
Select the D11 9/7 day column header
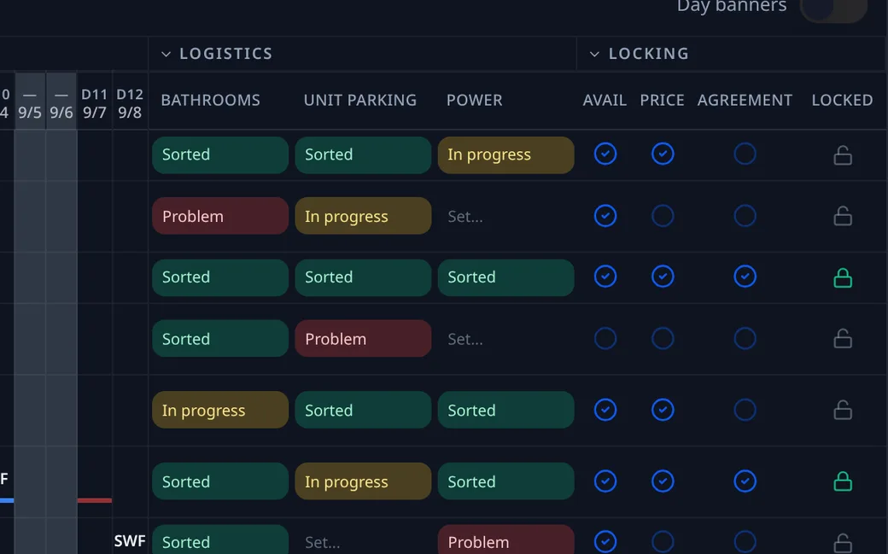pos(95,103)
